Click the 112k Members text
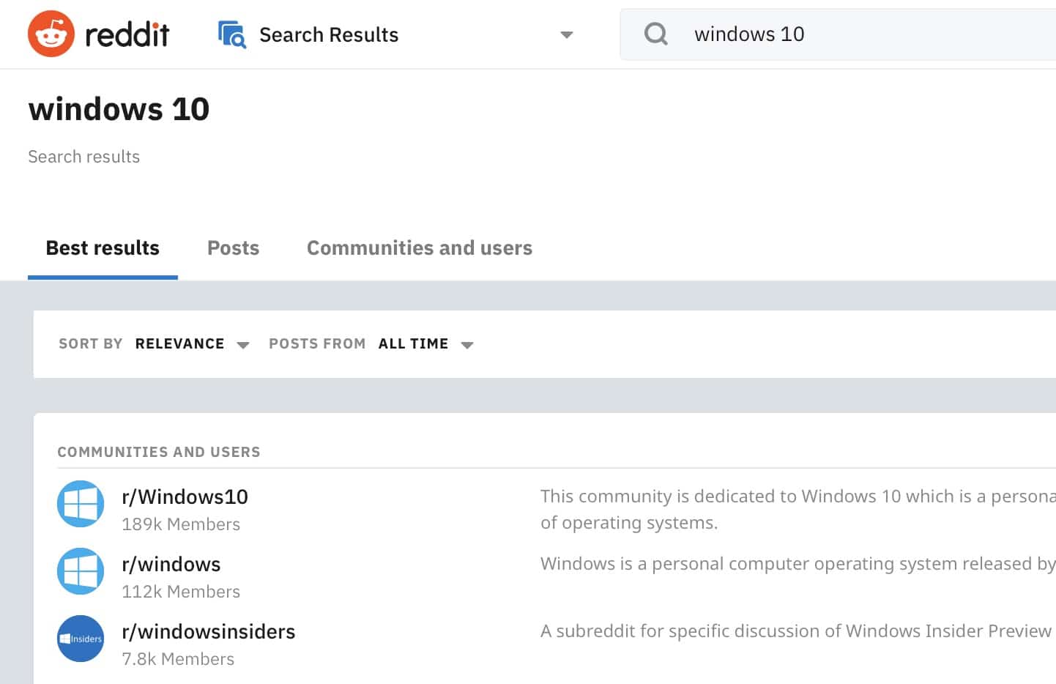This screenshot has width=1056, height=684. (x=181, y=592)
